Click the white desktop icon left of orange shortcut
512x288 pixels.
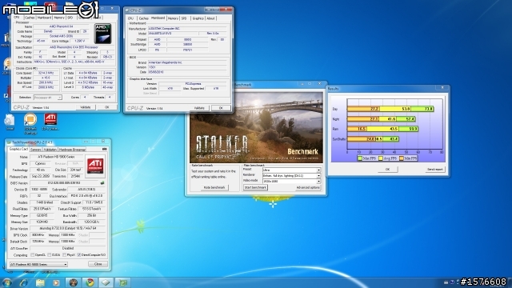pos(10,120)
